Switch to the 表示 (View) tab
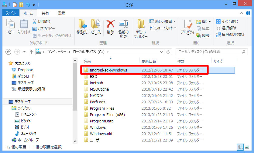The width and height of the screenshot is (254, 153). point(61,13)
